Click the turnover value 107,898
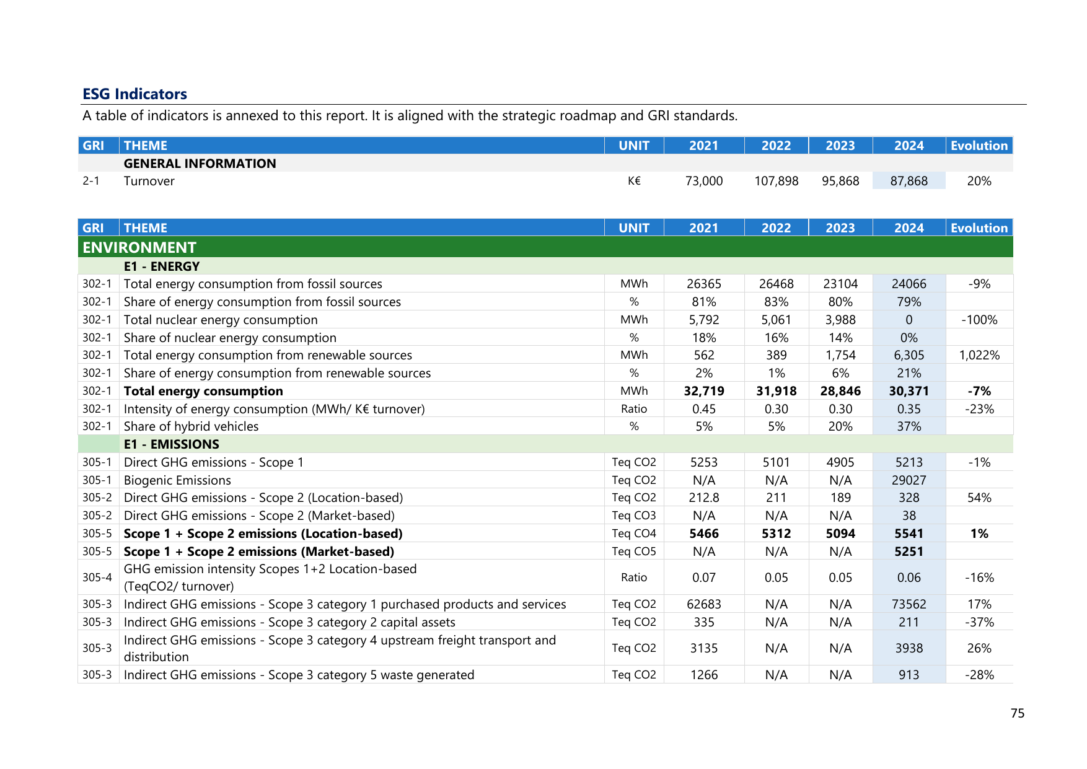The width and height of the screenshot is (1087, 769). [776, 181]
